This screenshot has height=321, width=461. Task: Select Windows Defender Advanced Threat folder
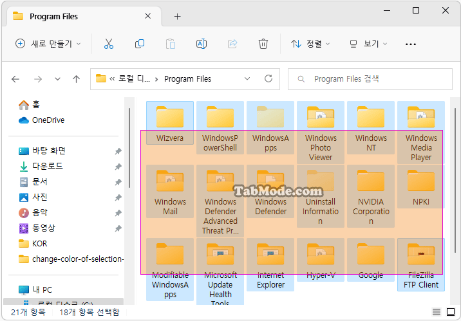220,201
